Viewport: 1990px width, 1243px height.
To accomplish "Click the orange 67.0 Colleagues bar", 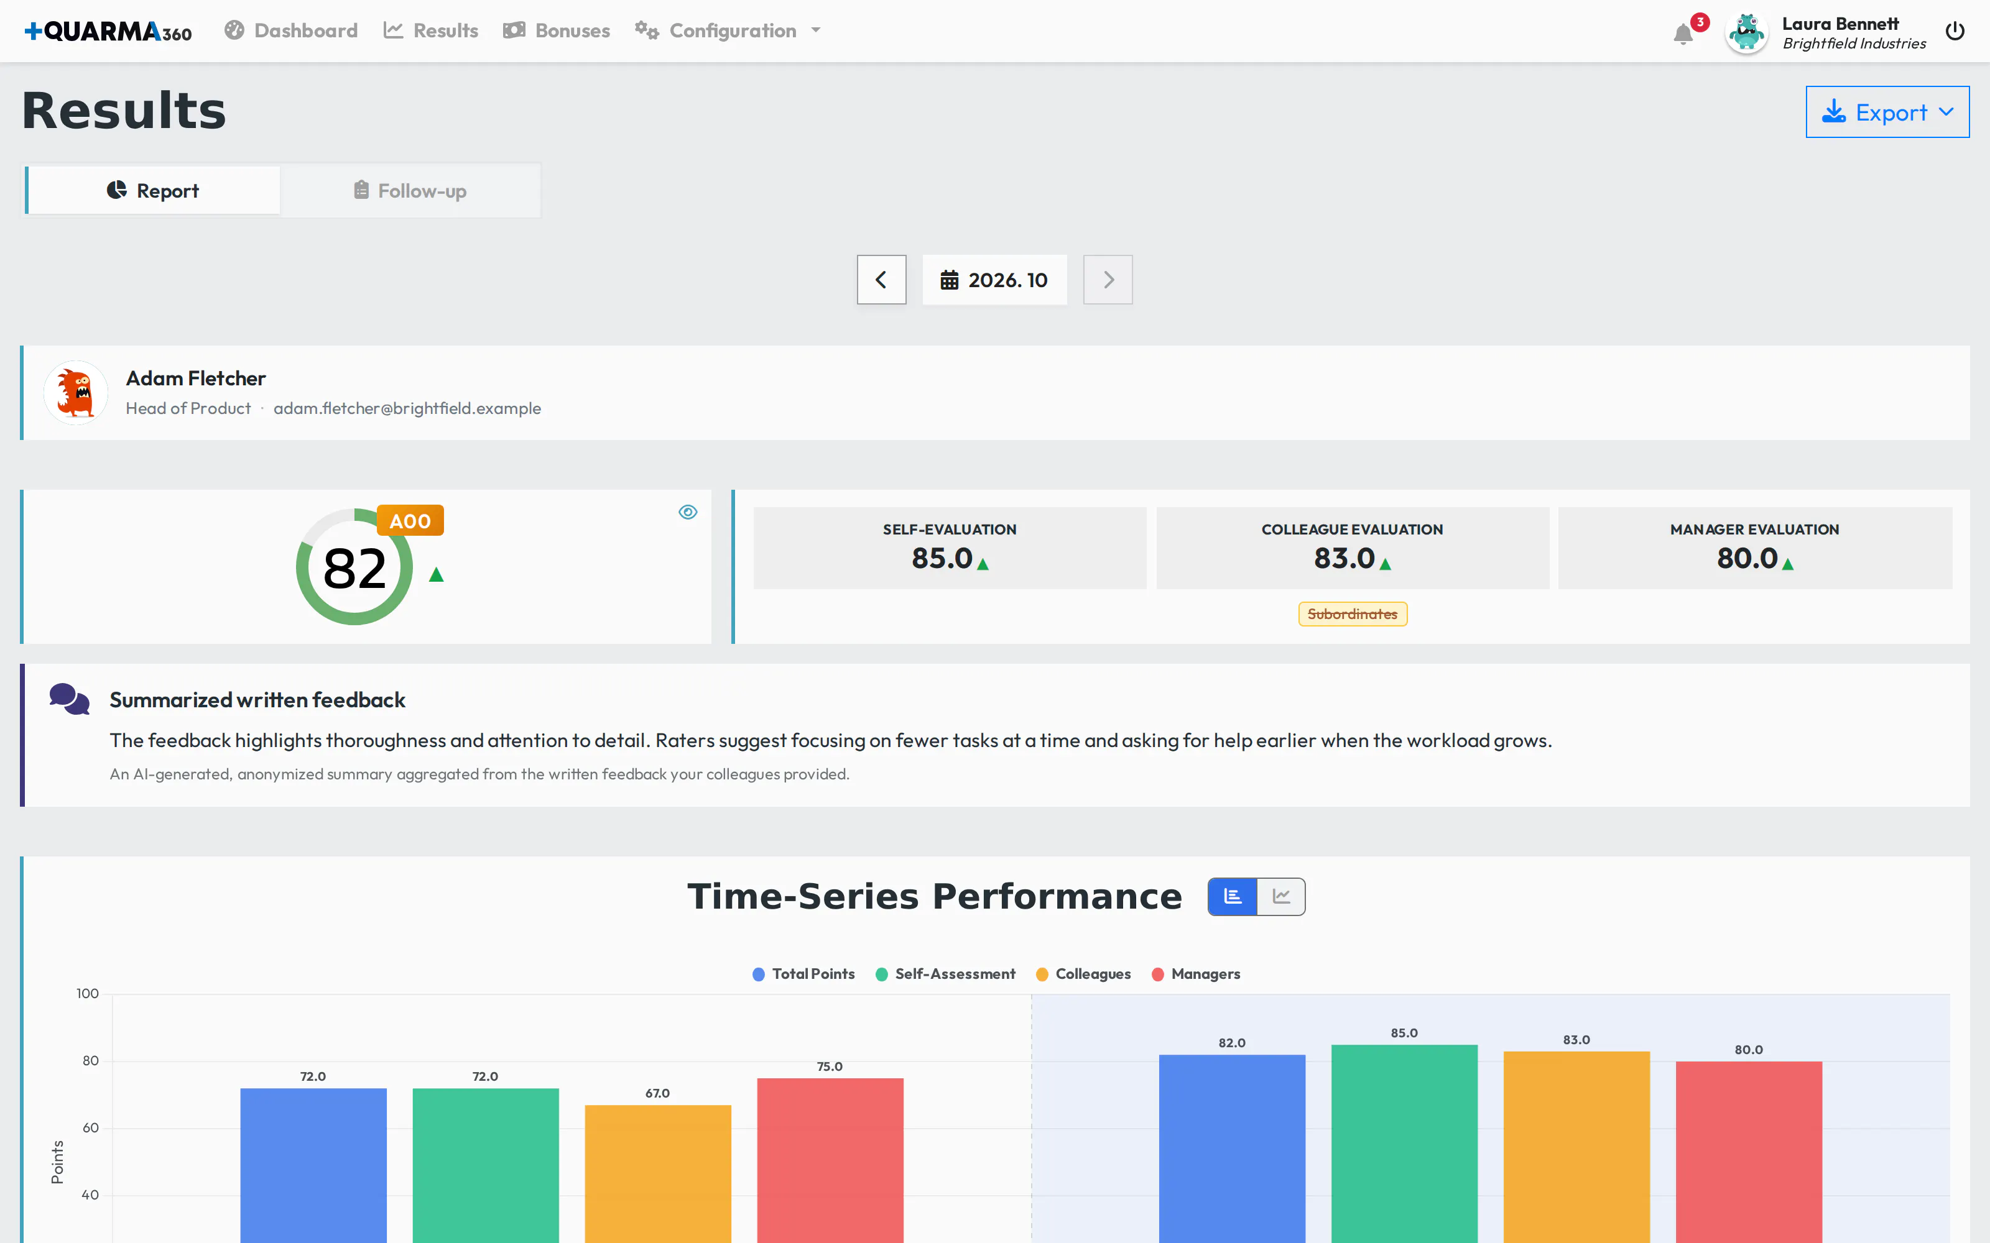I will pyautogui.click(x=658, y=1174).
